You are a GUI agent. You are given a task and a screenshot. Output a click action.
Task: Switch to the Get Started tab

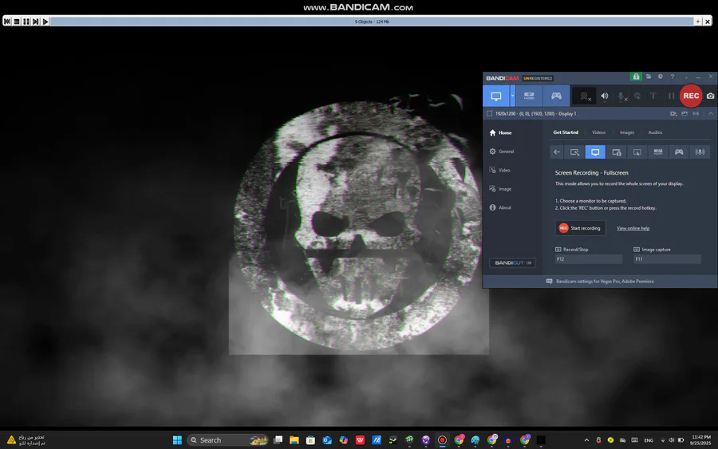point(566,132)
